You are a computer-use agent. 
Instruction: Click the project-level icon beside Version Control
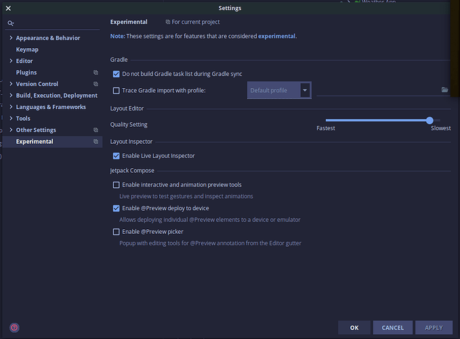tap(96, 84)
